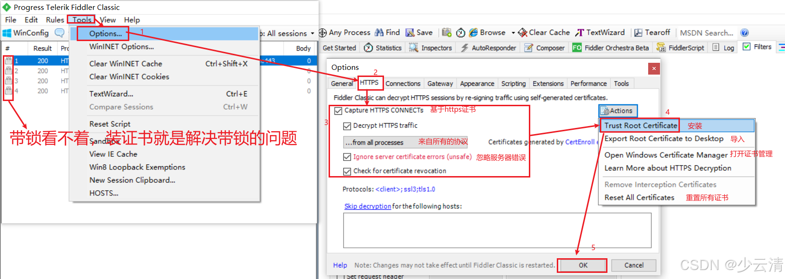Switch to Appearance tab in Options

477,84
